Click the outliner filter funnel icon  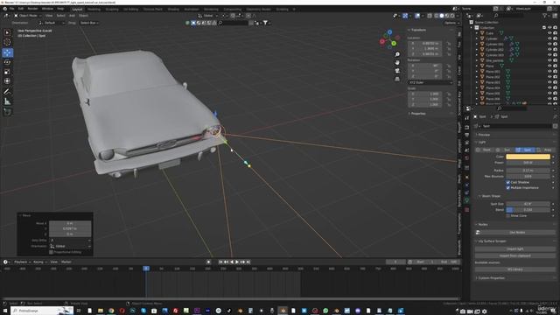[544, 16]
